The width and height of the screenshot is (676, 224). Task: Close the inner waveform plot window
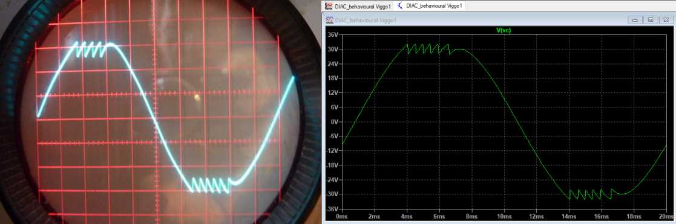(x=666, y=20)
